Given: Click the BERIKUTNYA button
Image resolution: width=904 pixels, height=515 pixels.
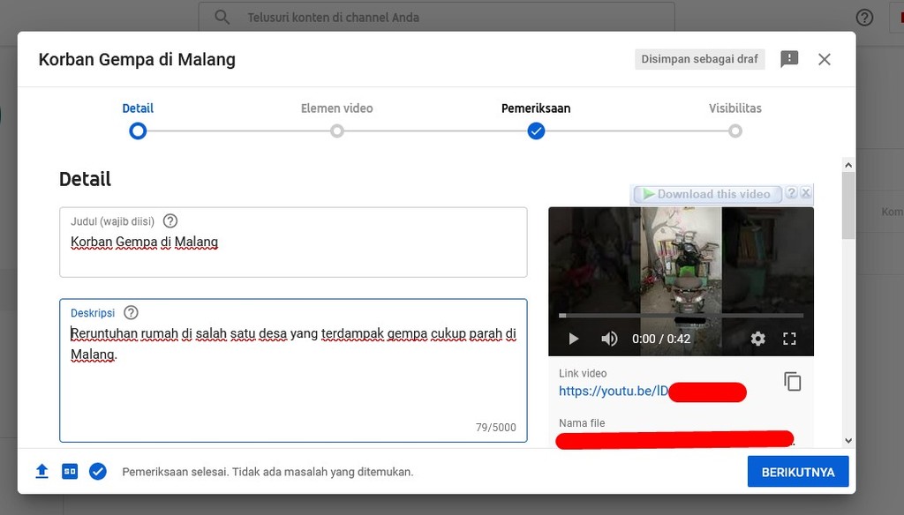Looking at the screenshot, I should [x=798, y=472].
